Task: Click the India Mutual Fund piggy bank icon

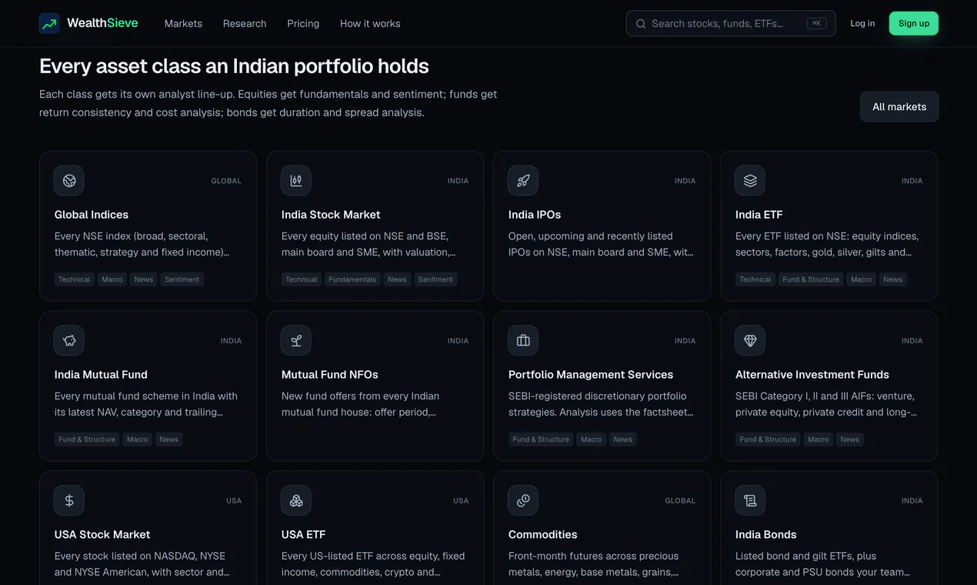Action: 69,340
